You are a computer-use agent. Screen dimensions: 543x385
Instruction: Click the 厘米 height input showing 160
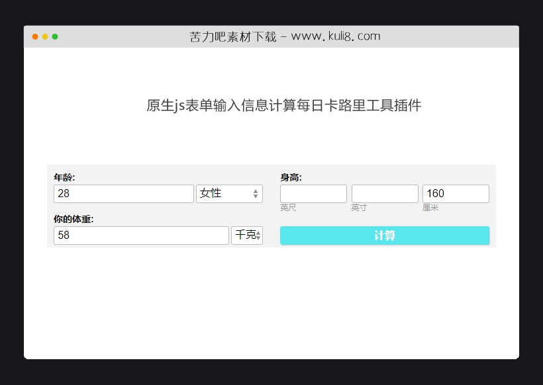456,193
